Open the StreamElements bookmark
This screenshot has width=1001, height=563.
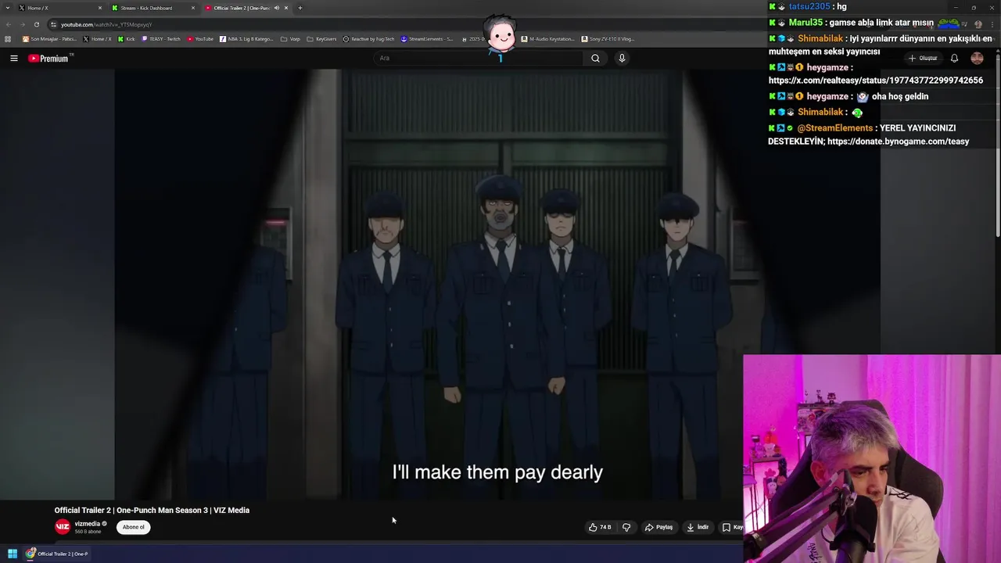pyautogui.click(x=427, y=38)
